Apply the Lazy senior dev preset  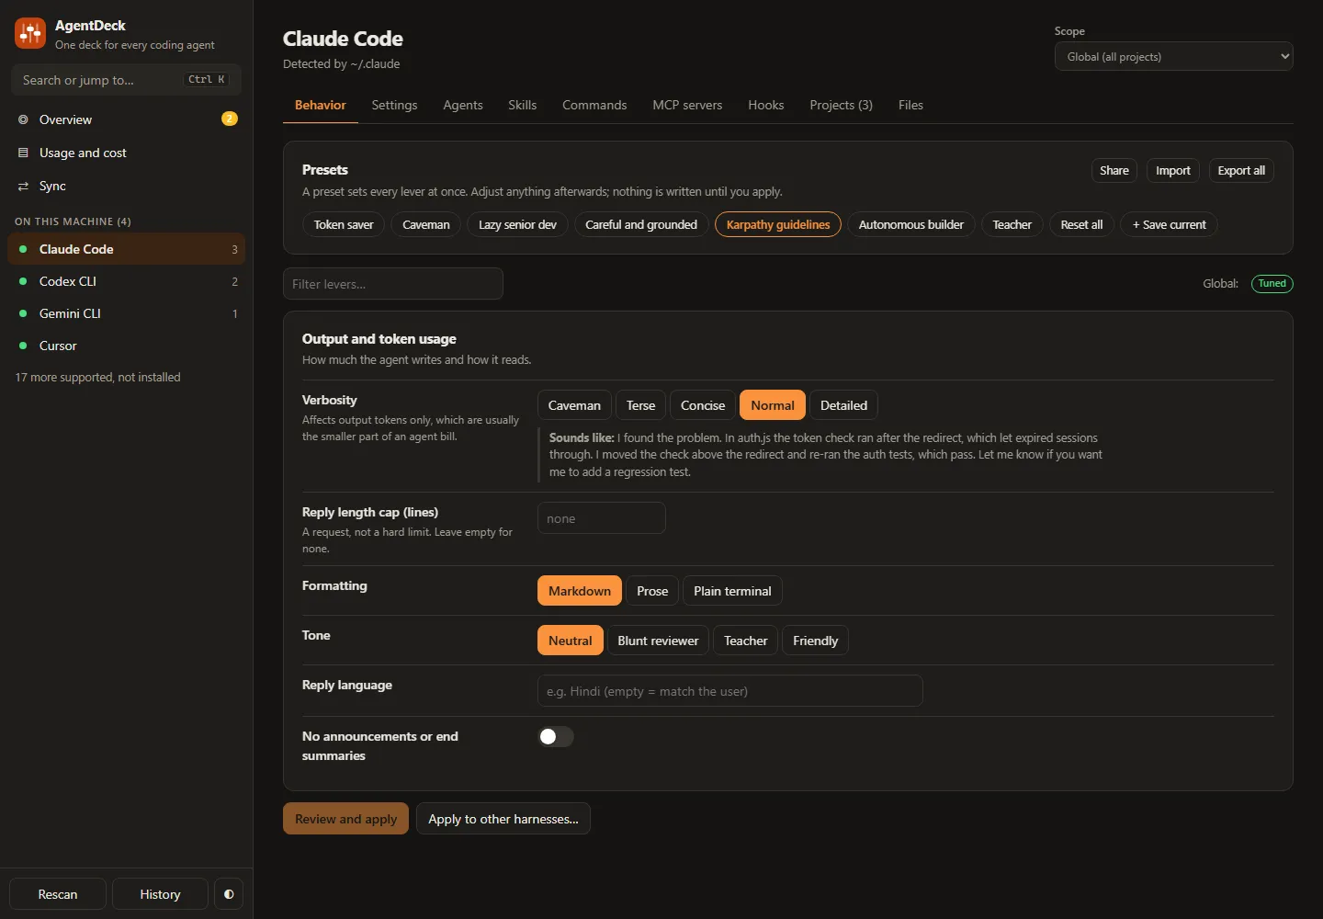517,224
